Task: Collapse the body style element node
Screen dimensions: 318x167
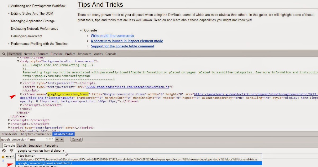Action: (x=18, y=61)
